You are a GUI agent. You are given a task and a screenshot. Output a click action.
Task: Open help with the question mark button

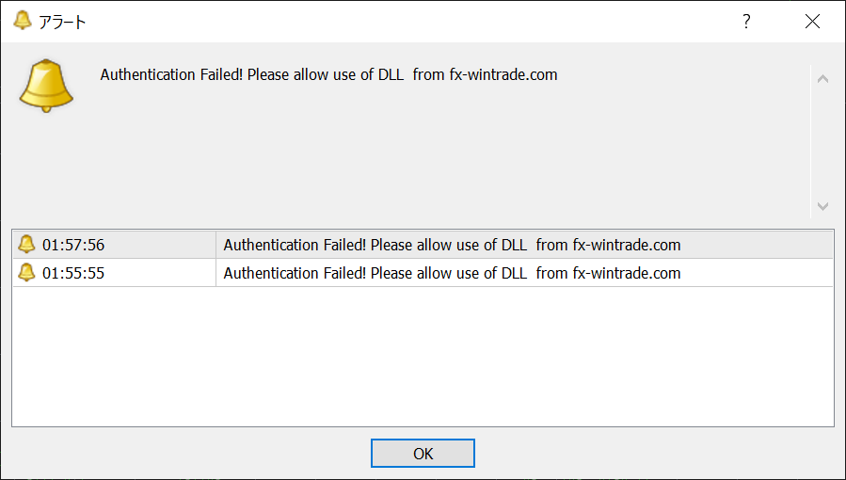pyautogui.click(x=746, y=21)
